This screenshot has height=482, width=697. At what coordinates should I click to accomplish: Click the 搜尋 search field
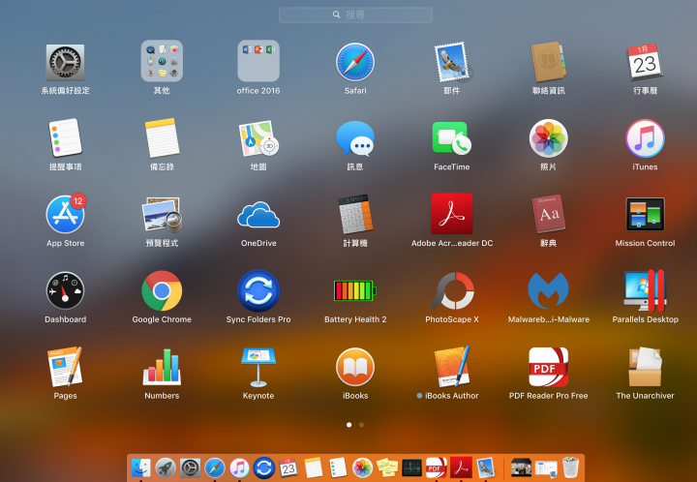(355, 15)
